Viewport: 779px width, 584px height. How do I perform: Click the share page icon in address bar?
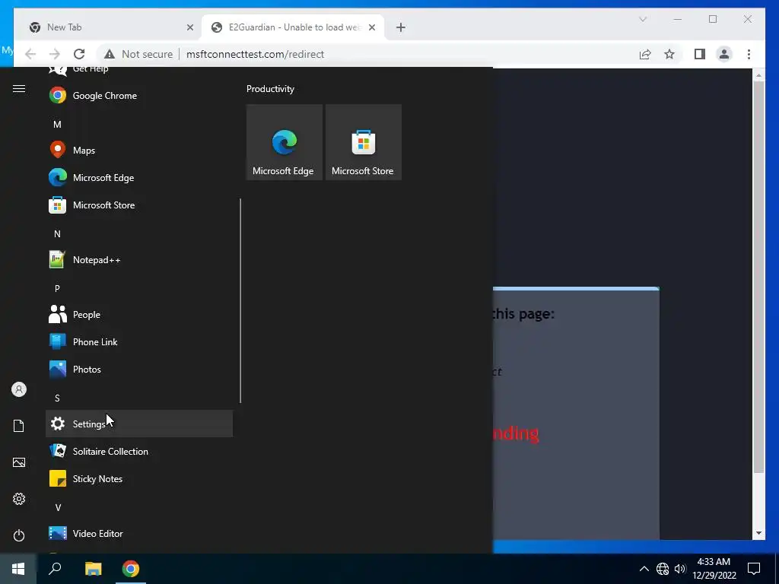pos(645,54)
